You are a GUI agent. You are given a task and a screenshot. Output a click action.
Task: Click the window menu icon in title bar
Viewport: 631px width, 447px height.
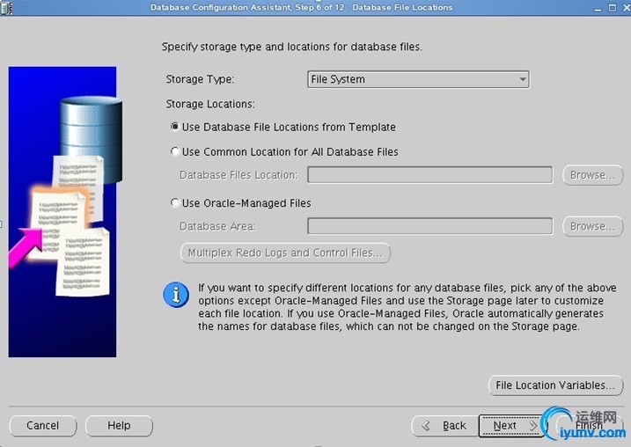(x=6, y=7)
